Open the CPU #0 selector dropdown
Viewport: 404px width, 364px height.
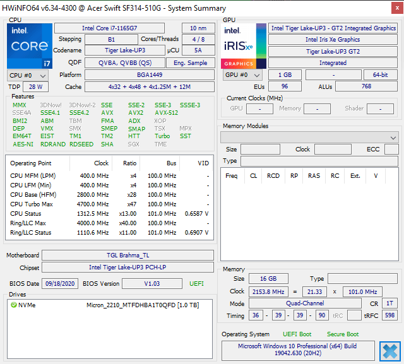click(x=27, y=75)
